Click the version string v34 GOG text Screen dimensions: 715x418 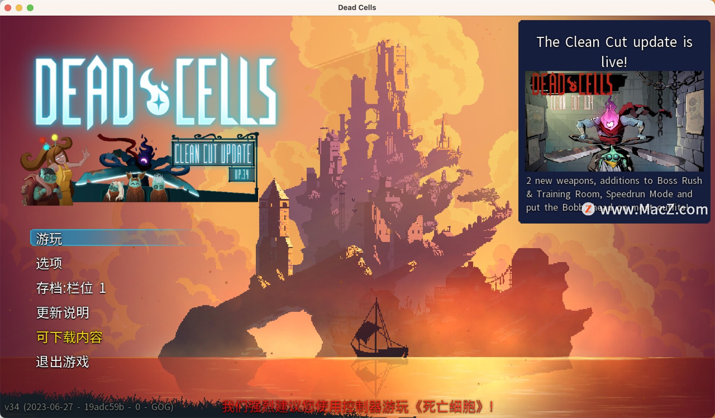(x=89, y=407)
